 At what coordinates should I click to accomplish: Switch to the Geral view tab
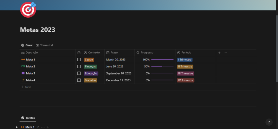pyautogui.click(x=27, y=45)
